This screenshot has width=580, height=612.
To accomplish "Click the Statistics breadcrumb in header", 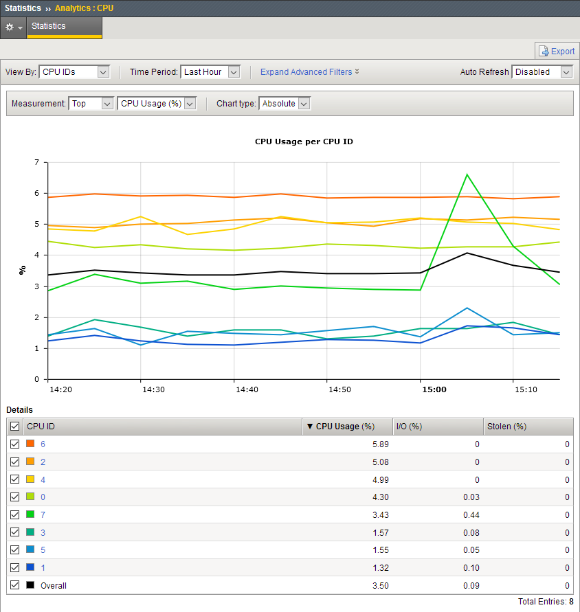I will [x=23, y=8].
